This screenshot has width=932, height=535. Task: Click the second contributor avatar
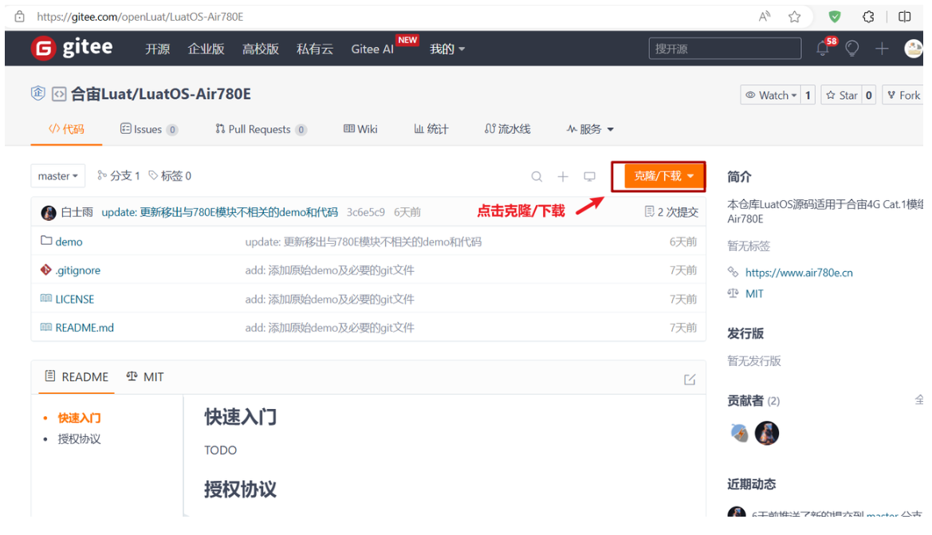coord(767,433)
